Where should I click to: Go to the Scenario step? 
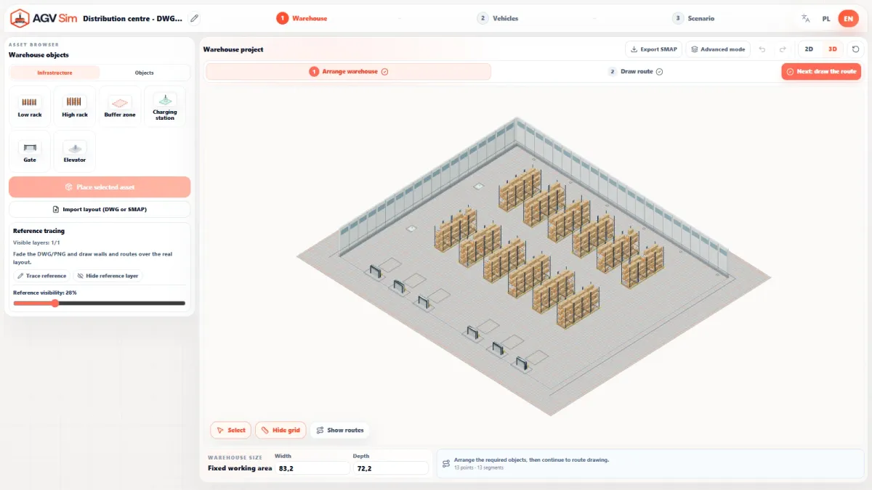click(x=693, y=18)
